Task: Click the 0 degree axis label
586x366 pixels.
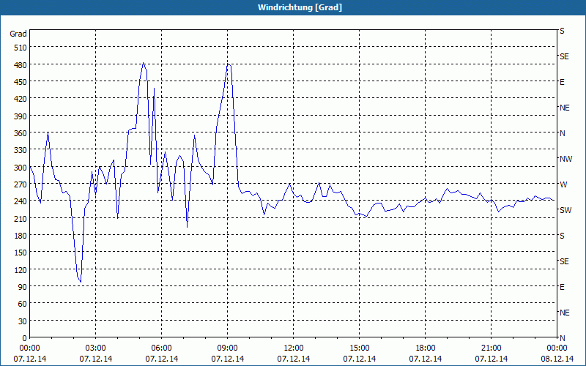Action: [x=25, y=338]
